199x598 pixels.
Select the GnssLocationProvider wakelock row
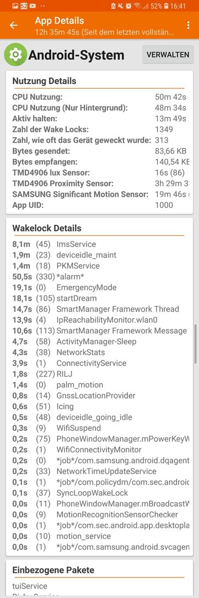tap(99, 395)
